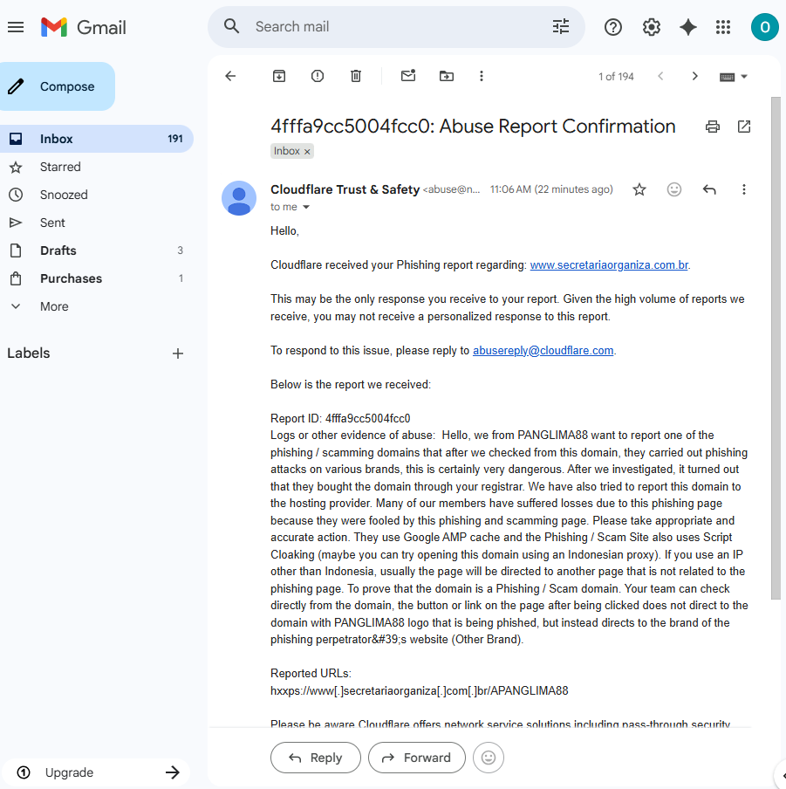Viewport: 786px width, 789px height.
Task: Open the Snoozed folder
Action: coord(97,195)
